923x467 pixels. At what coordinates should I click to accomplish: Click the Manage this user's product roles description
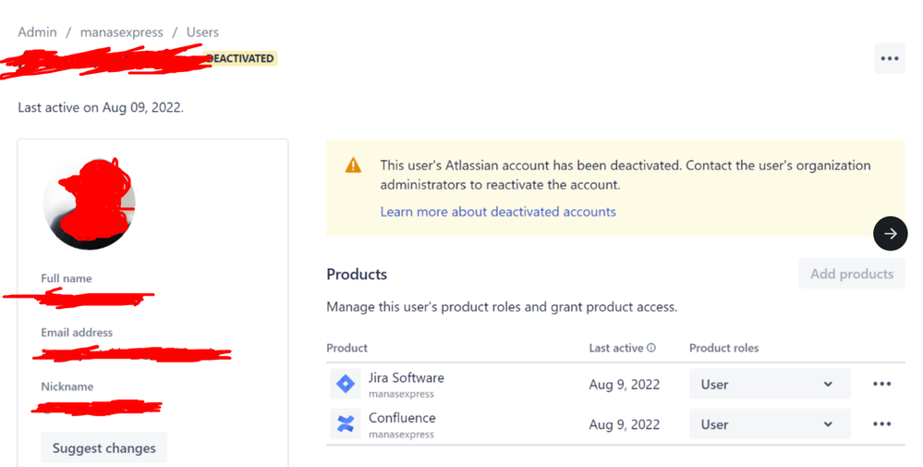coord(502,307)
